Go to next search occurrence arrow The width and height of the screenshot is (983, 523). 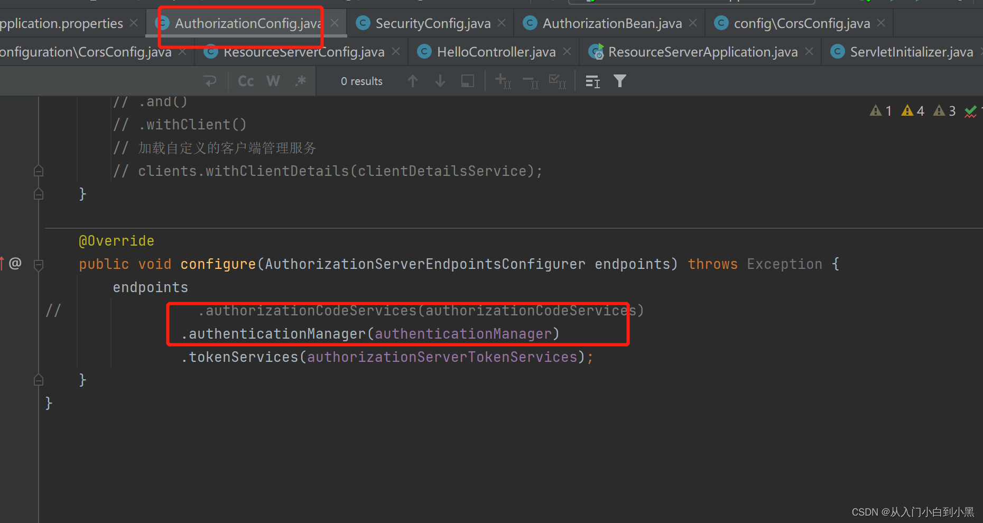(x=440, y=81)
